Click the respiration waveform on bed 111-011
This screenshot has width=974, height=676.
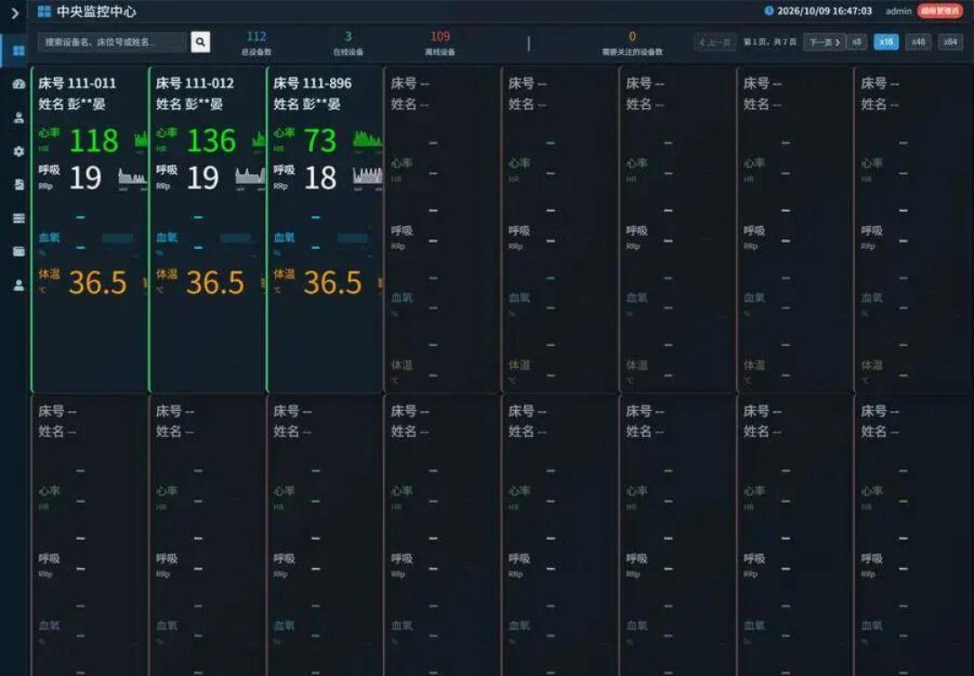(133, 178)
